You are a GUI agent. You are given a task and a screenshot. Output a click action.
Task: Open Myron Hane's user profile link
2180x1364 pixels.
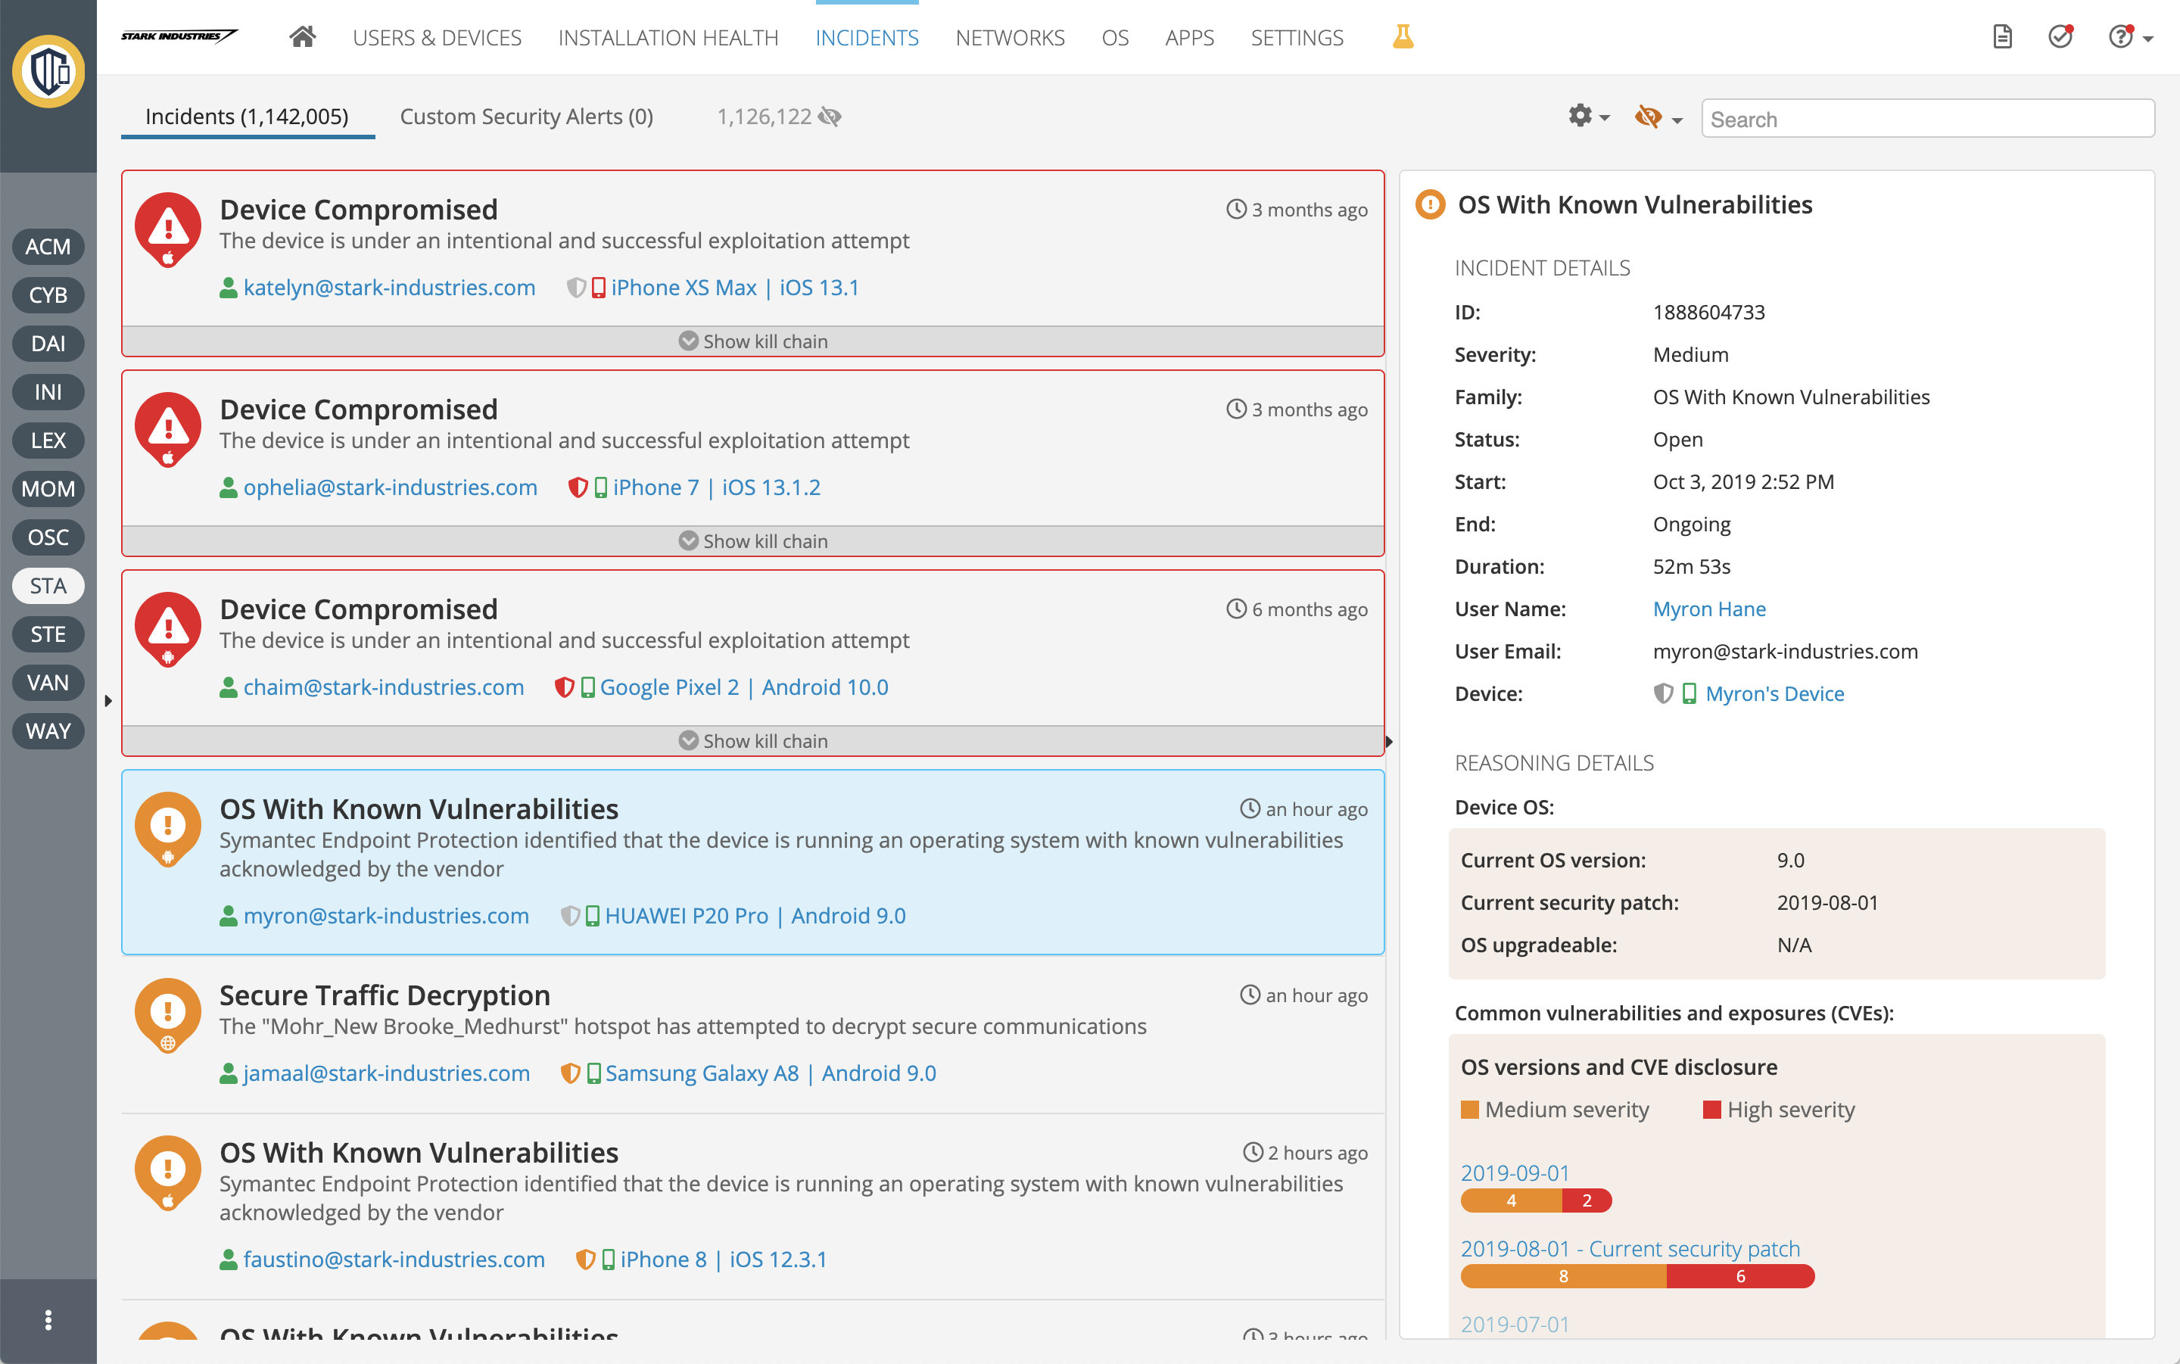pyautogui.click(x=1709, y=608)
